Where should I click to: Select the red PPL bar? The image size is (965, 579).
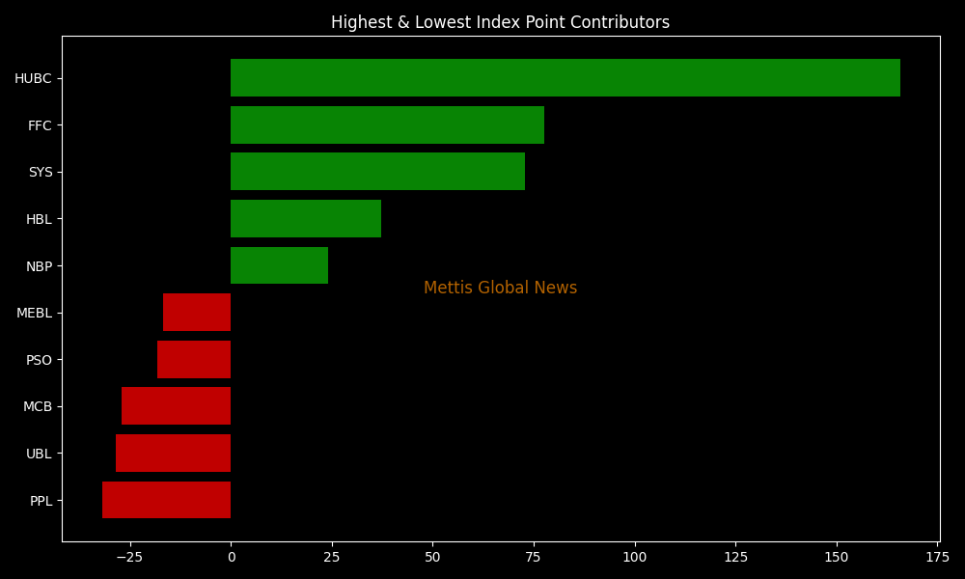pos(166,500)
